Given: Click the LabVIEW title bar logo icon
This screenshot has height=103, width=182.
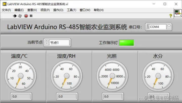Looking at the screenshot, I should (x=4, y=4).
